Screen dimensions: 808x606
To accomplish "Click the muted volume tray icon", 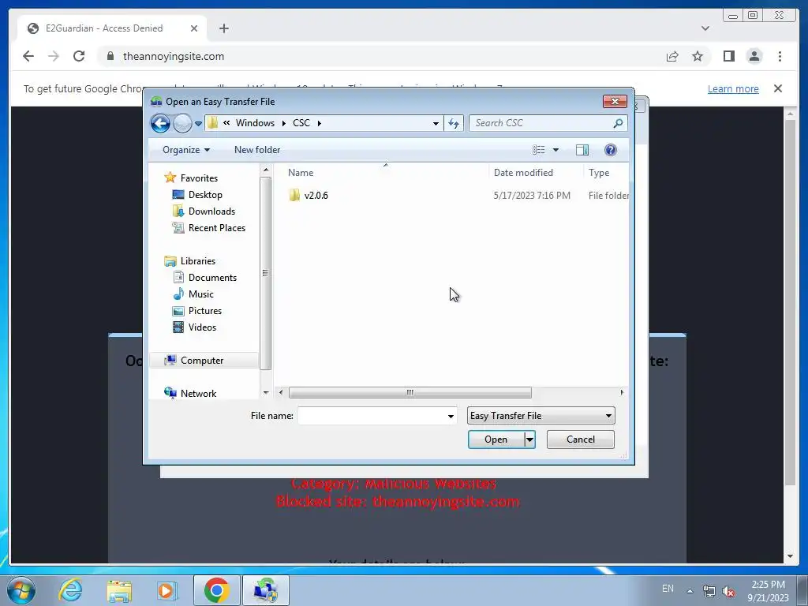I will (728, 591).
